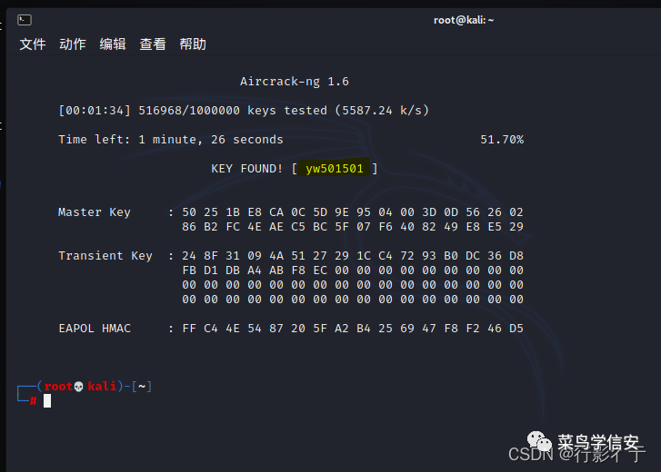Open the 编辑 menu

coord(113,44)
